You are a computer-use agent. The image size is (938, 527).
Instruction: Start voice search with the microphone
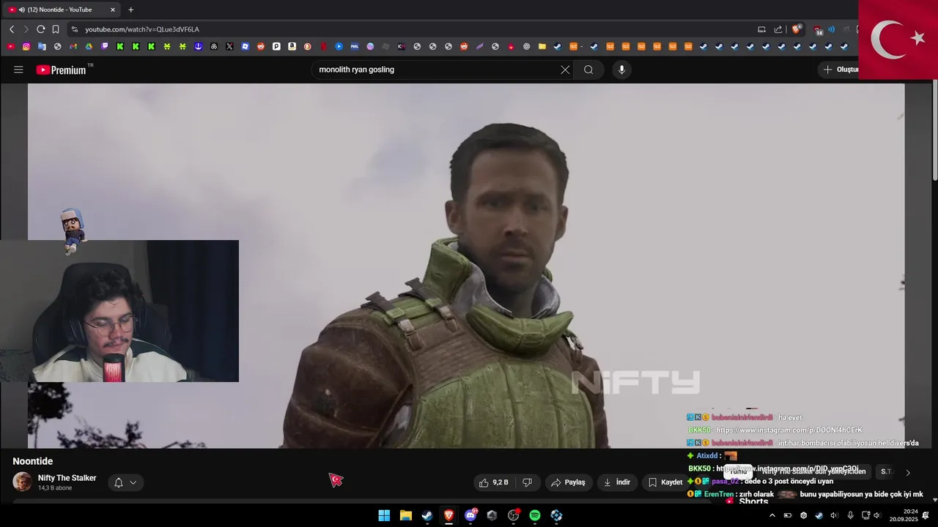(x=621, y=70)
